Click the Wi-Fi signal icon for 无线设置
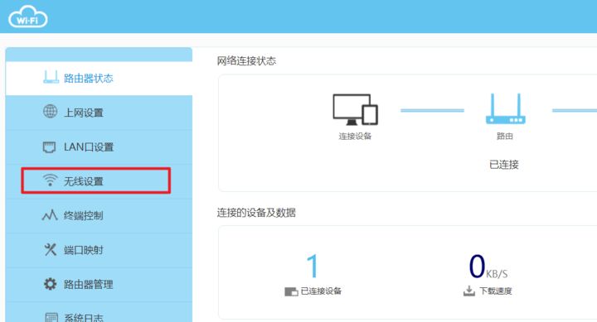The height and width of the screenshot is (322, 597). coord(50,180)
